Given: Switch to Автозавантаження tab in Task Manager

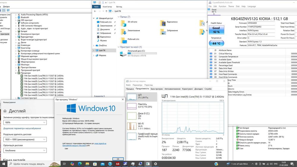Looking at the screenshot, I should coord(172,89).
